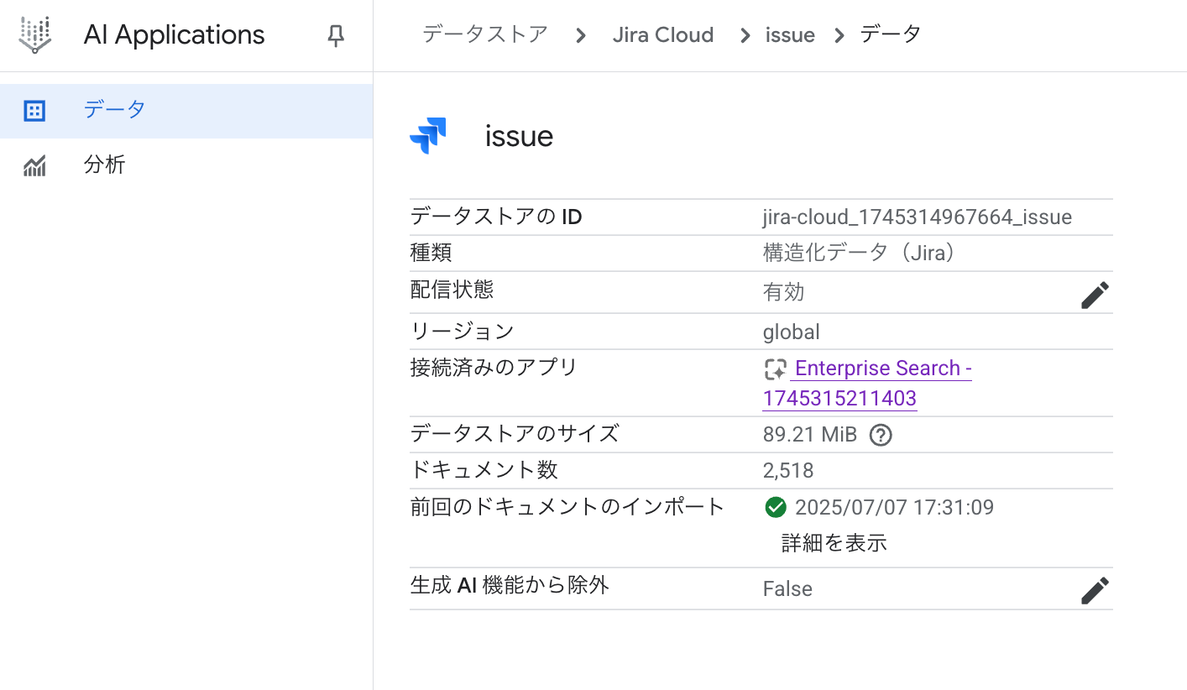Image resolution: width=1187 pixels, height=690 pixels.
Task: Show help for データストアのサイズ
Action: [x=880, y=435]
